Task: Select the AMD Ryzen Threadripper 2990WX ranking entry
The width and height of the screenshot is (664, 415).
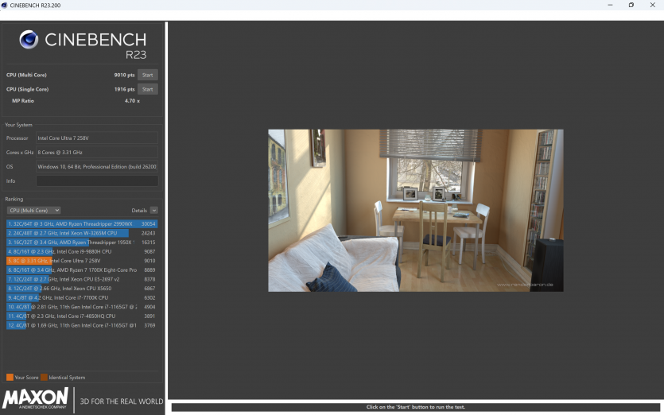Action: 81,224
